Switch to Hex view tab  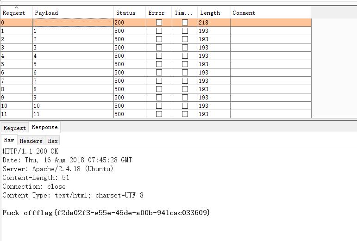point(53,141)
